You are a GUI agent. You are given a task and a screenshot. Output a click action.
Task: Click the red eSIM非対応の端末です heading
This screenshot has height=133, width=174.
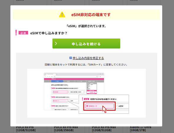tap(91, 15)
